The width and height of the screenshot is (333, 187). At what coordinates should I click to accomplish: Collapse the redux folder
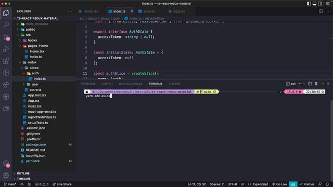point(32,62)
